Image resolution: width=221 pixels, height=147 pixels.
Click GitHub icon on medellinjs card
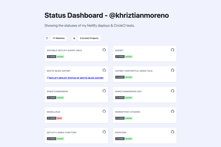click(x=104, y=111)
